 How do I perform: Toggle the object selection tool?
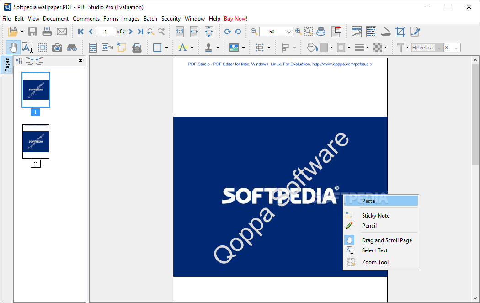42,48
